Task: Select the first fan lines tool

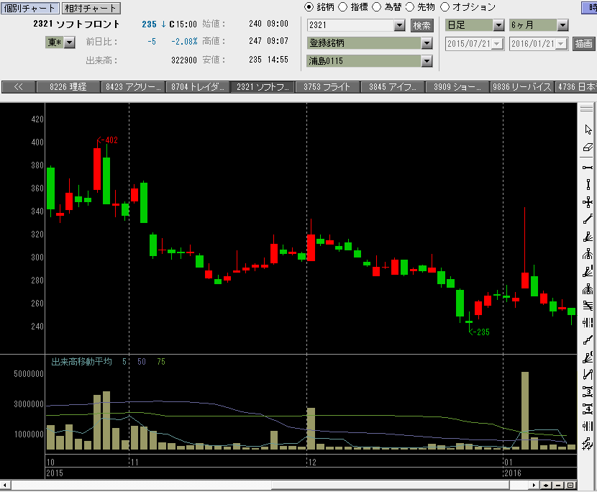Action: point(588,237)
